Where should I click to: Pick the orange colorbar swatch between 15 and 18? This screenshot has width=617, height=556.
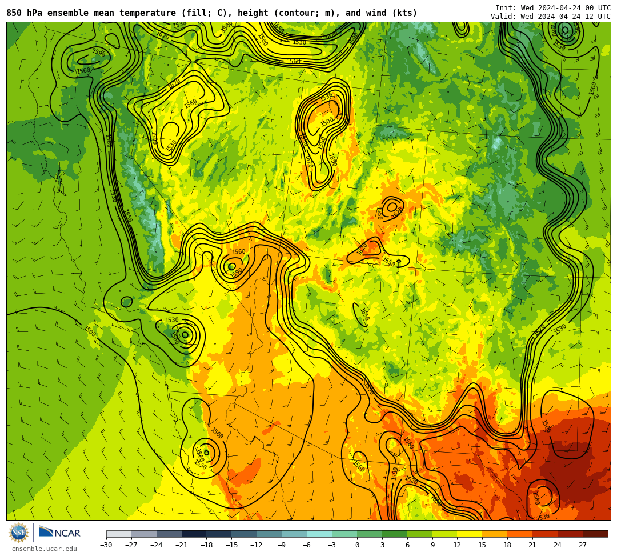click(495, 534)
